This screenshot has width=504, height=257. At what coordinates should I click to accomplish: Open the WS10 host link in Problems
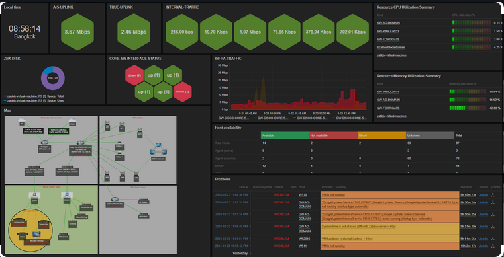(303, 194)
